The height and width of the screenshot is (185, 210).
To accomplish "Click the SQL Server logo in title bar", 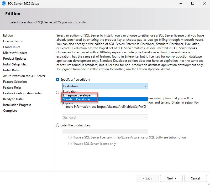I will pos(4,3).
